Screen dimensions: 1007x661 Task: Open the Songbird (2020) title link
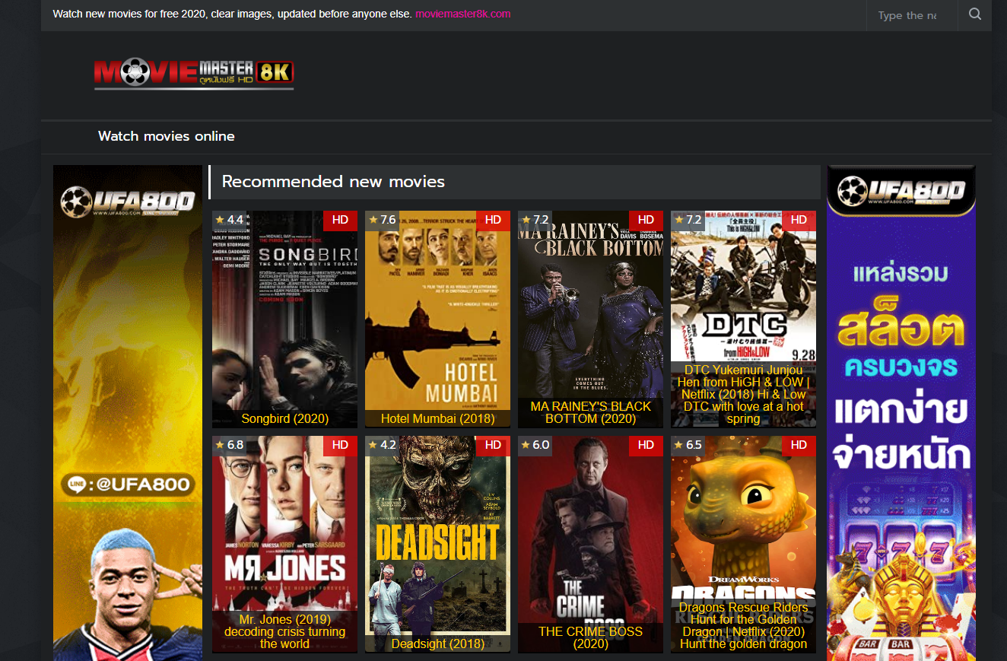284,418
